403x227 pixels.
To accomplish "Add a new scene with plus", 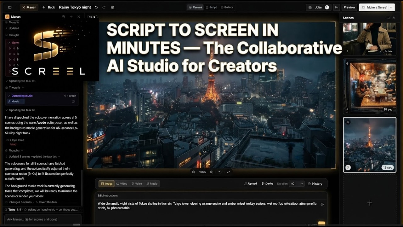I will 370,203.
